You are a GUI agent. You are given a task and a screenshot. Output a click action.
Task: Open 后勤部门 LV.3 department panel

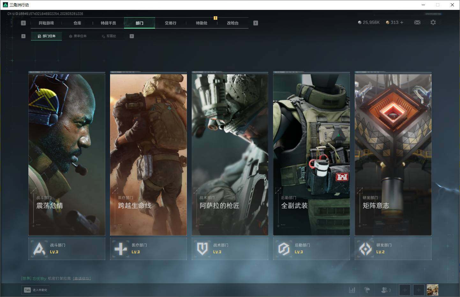click(311, 249)
